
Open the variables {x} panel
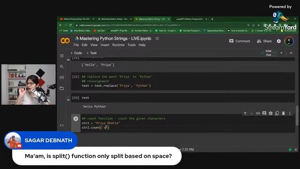(61, 77)
